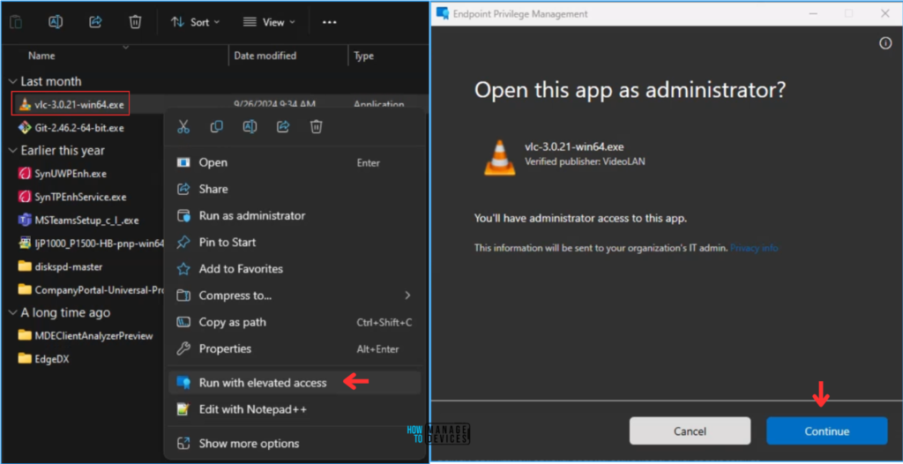Collapse the Last month group
Image resolution: width=903 pixels, height=464 pixels.
click(x=12, y=81)
